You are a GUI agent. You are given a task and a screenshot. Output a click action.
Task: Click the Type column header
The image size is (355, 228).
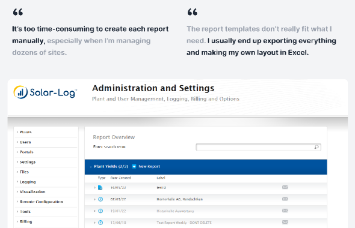(102, 178)
